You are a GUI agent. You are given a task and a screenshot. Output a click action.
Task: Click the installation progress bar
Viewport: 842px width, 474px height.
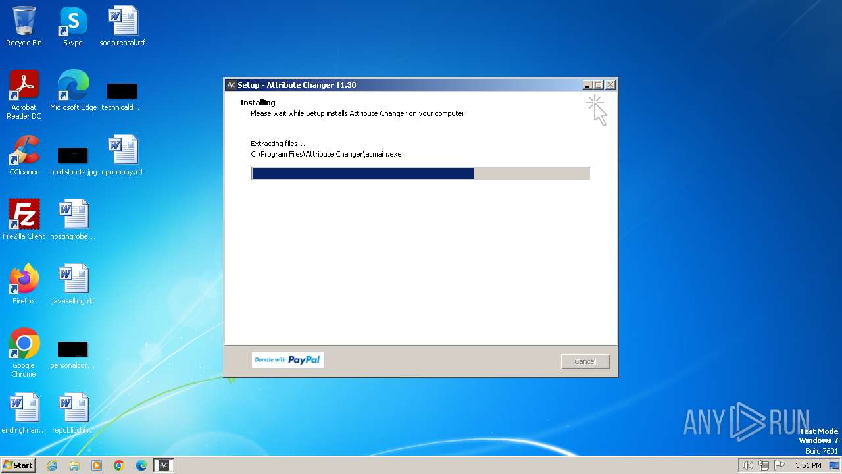pos(420,173)
